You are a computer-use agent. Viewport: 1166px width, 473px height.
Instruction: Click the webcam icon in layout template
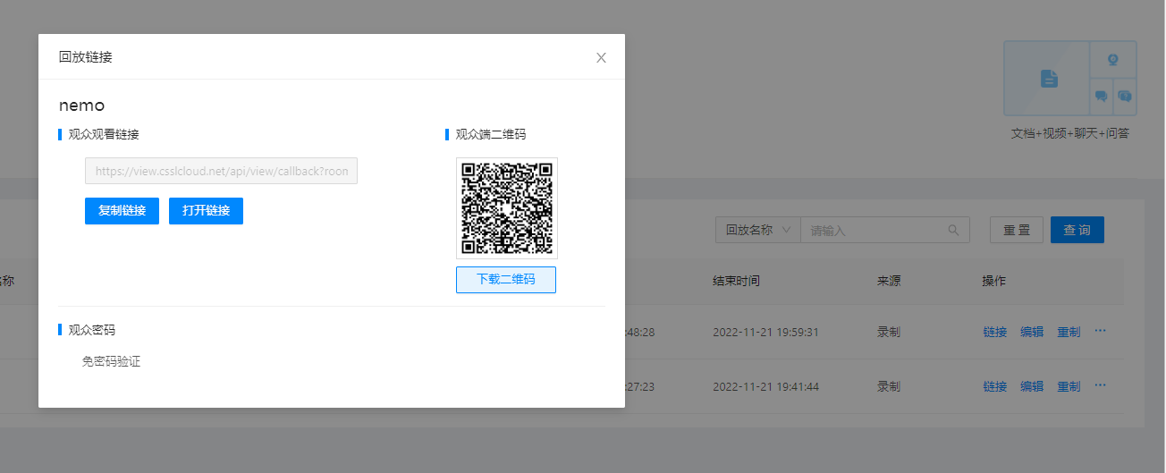pyautogui.click(x=1113, y=61)
